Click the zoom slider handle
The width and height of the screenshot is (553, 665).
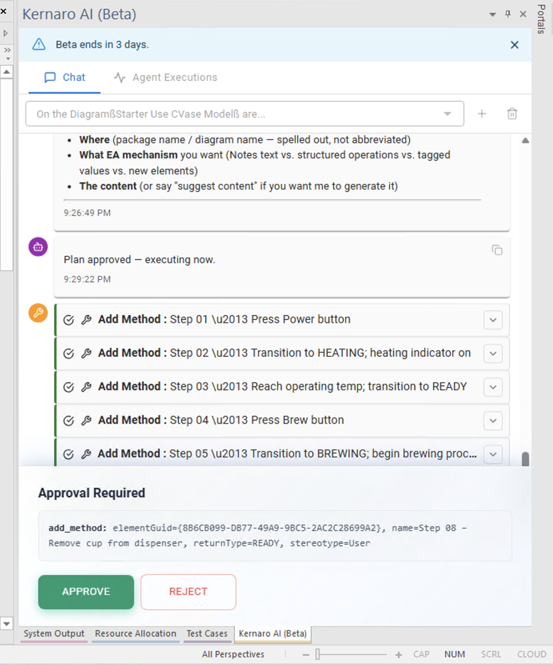(318, 654)
